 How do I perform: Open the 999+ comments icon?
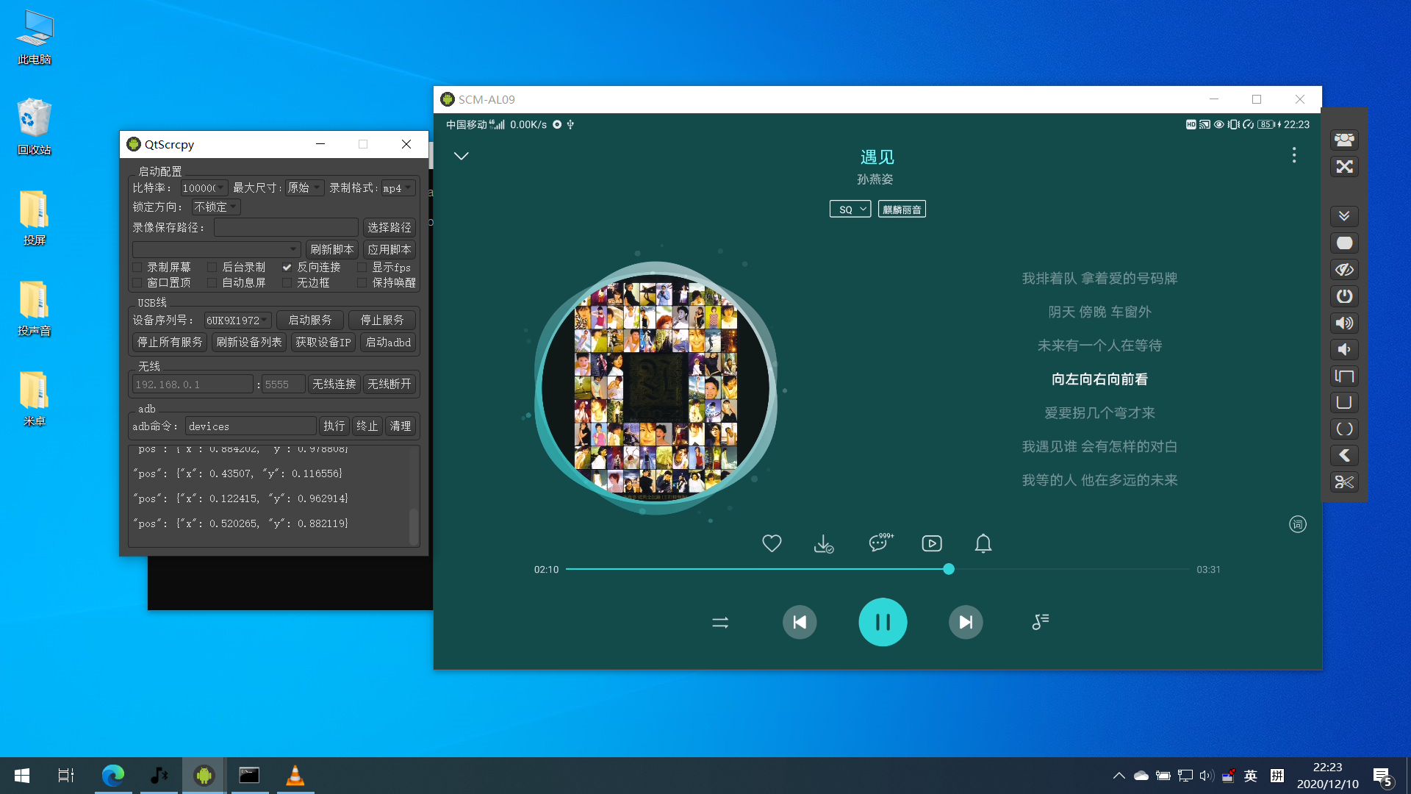880,543
